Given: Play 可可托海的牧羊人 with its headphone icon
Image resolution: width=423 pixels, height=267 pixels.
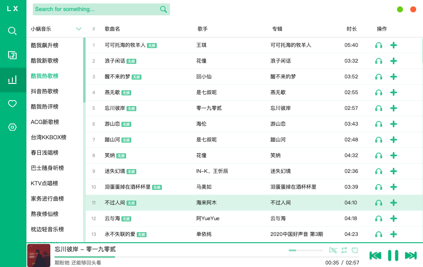Looking at the screenshot, I should [379, 45].
